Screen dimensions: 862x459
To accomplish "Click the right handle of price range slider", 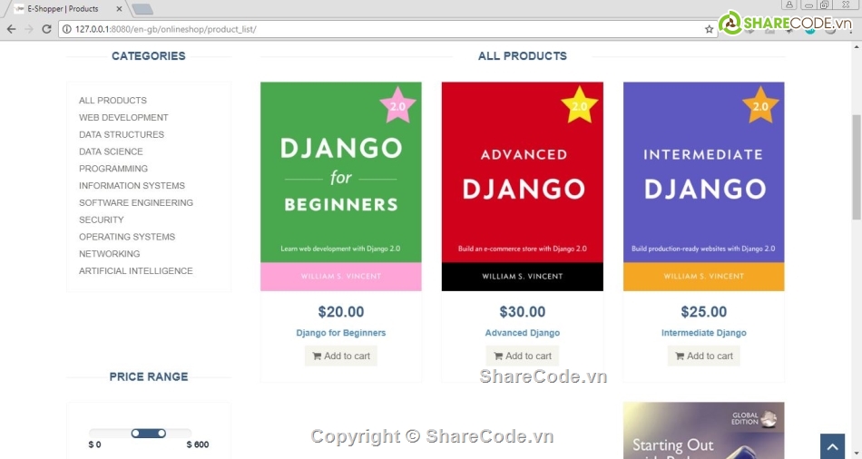I will coord(162,434).
